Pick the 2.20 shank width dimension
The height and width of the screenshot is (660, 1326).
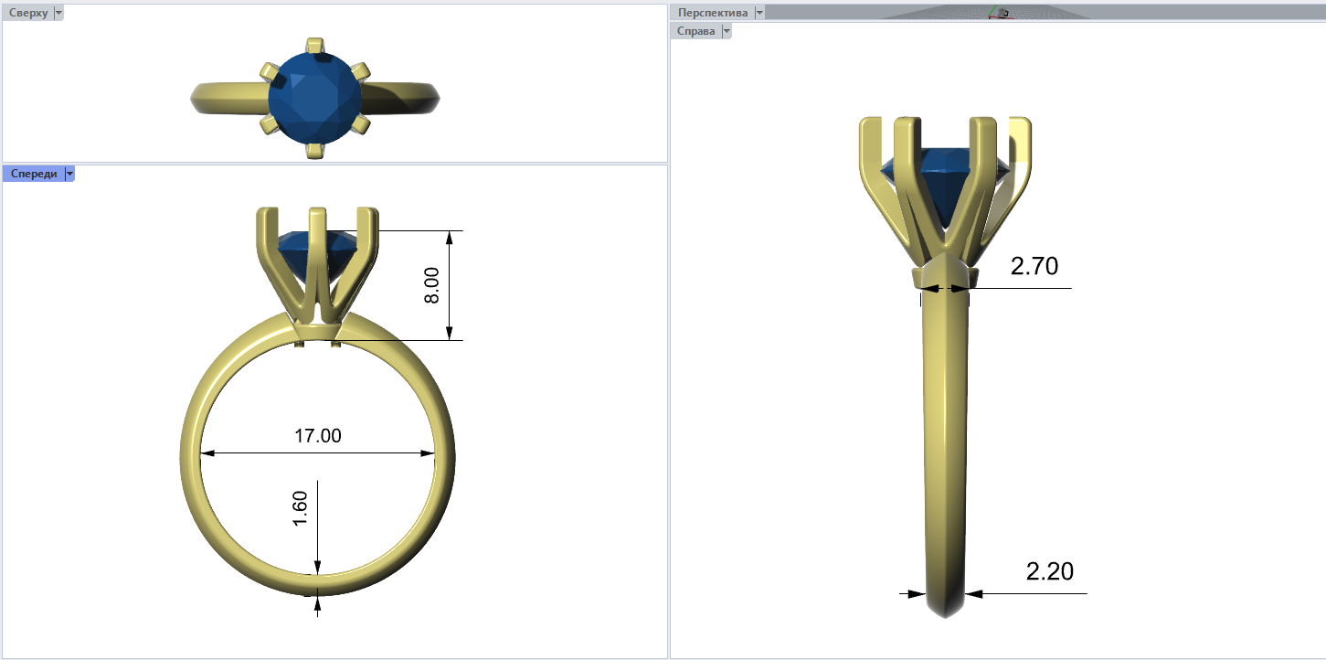(x=1049, y=571)
